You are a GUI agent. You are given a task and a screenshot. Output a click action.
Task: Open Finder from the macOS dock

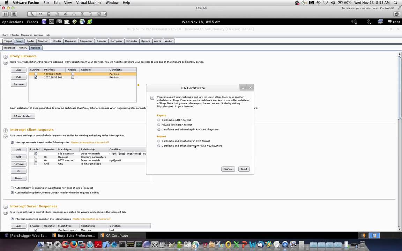tap(41, 244)
